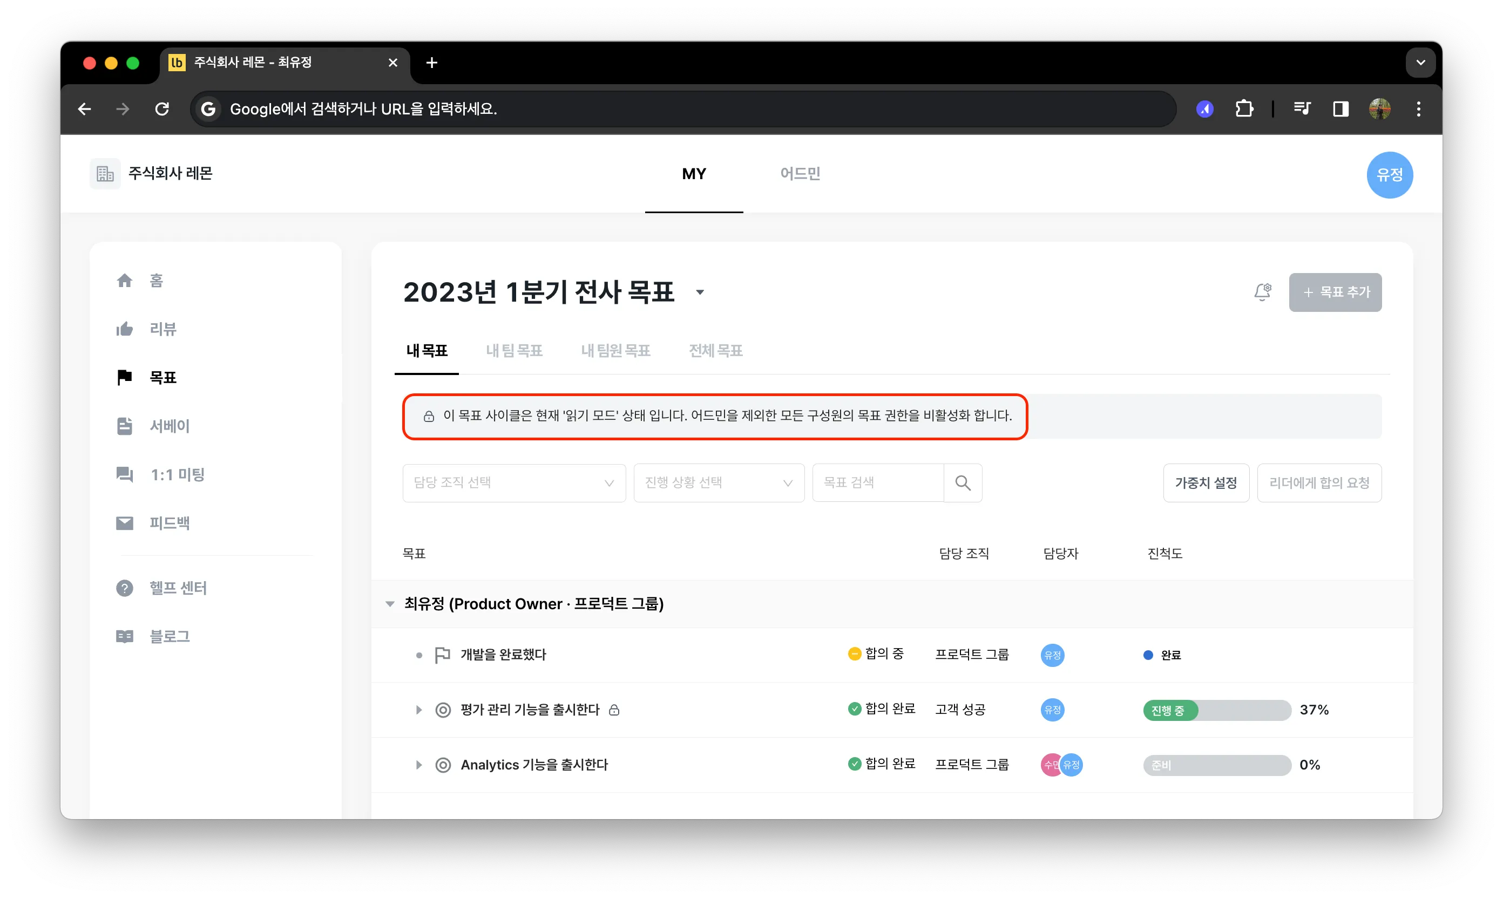
Task: Open a new browser tab
Action: coord(432,63)
